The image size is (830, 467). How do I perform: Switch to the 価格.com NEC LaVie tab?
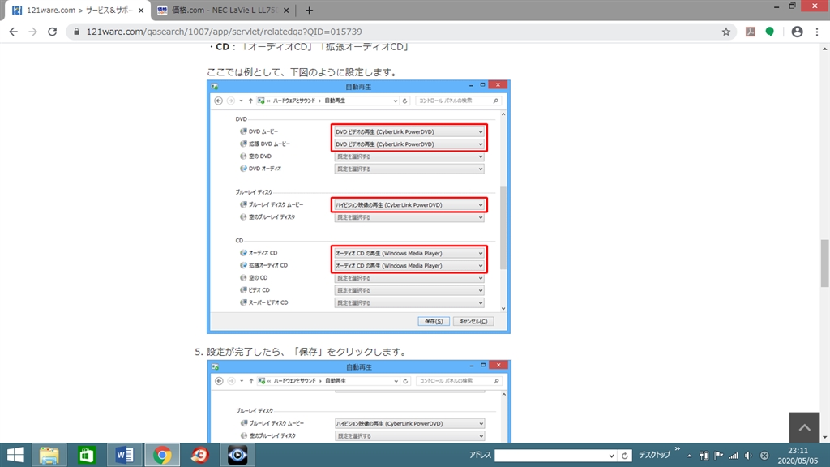point(223,10)
